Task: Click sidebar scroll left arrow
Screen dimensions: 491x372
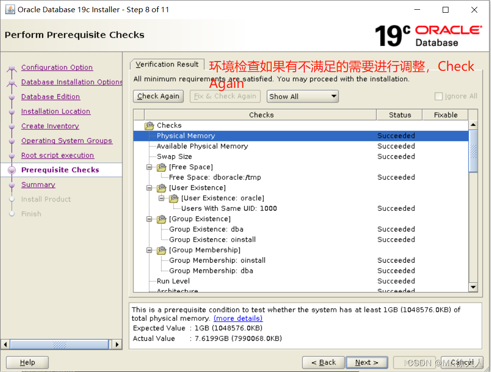Action: pyautogui.click(x=5, y=345)
